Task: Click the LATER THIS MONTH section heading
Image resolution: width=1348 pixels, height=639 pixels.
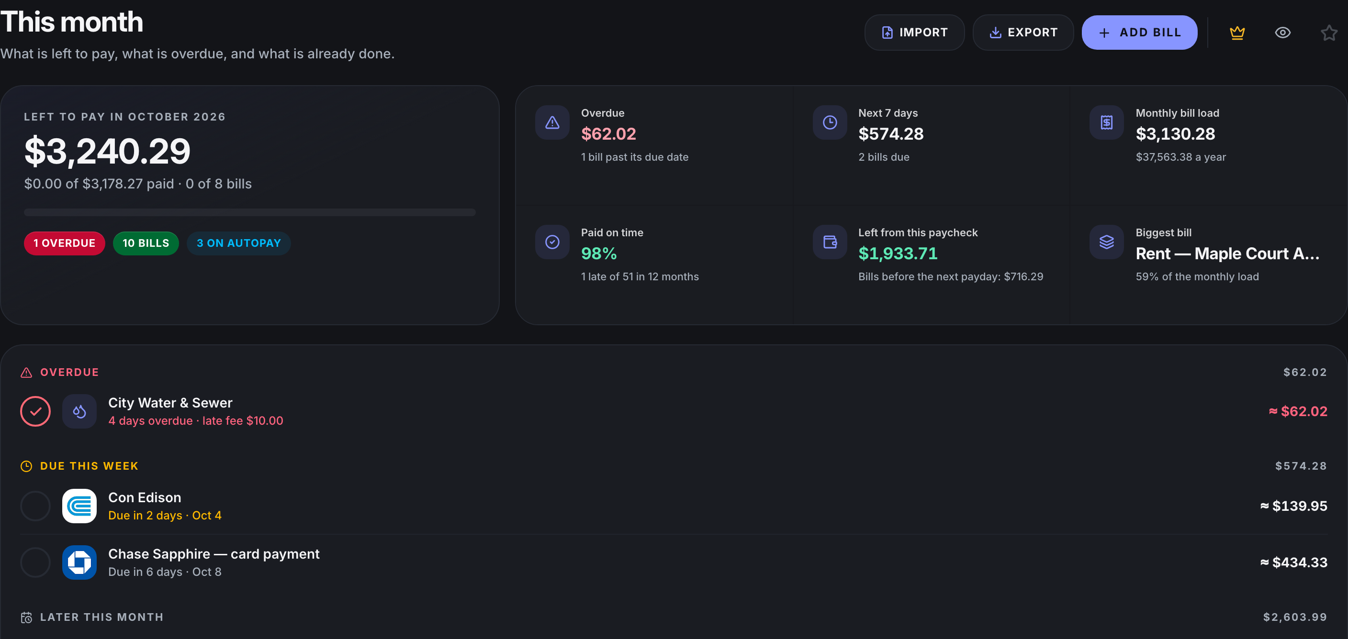Action: point(101,617)
